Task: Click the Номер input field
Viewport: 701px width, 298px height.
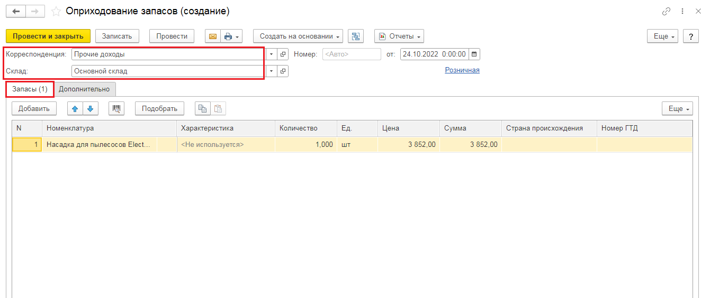Action: coord(352,54)
